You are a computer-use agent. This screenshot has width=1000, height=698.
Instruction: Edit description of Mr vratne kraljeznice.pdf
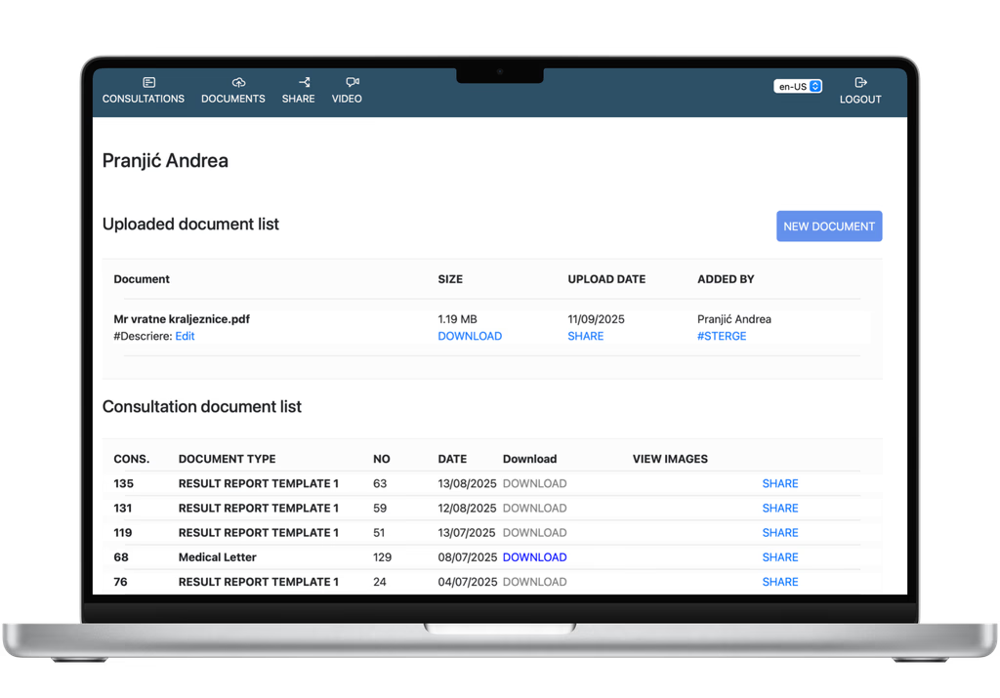(185, 336)
